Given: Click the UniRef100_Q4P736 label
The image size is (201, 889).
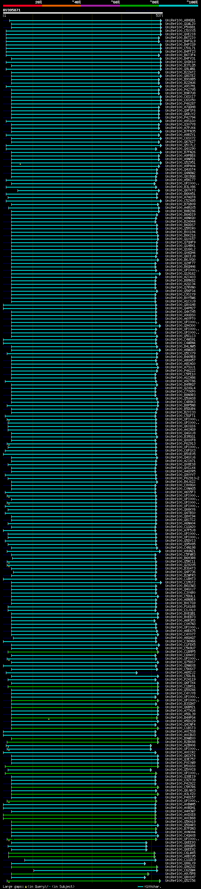Looking at the screenshot, I should [x=180, y=572].
